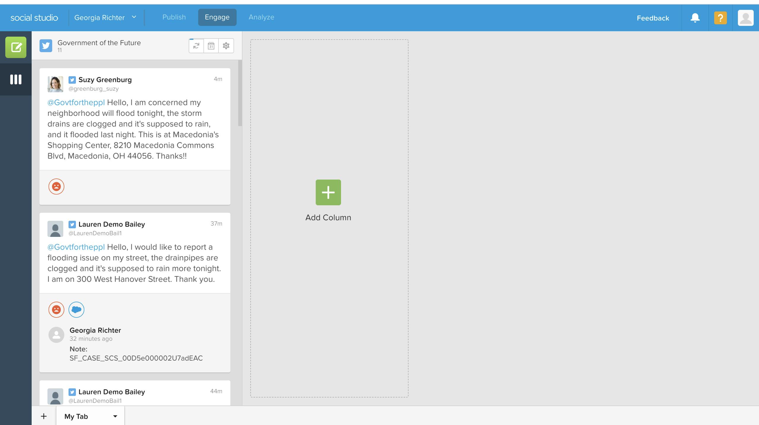This screenshot has width=759, height=425.
Task: Click negative sentiment icon on Lauren's post
Action: [x=56, y=310]
